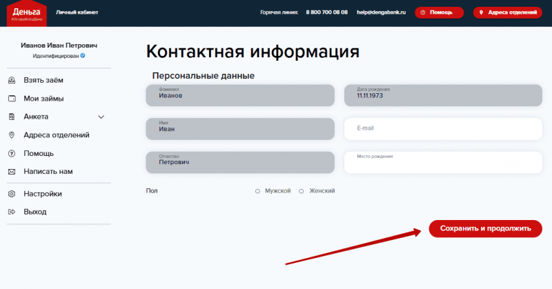
Task: Click Выход to log out
Action: coord(35,212)
